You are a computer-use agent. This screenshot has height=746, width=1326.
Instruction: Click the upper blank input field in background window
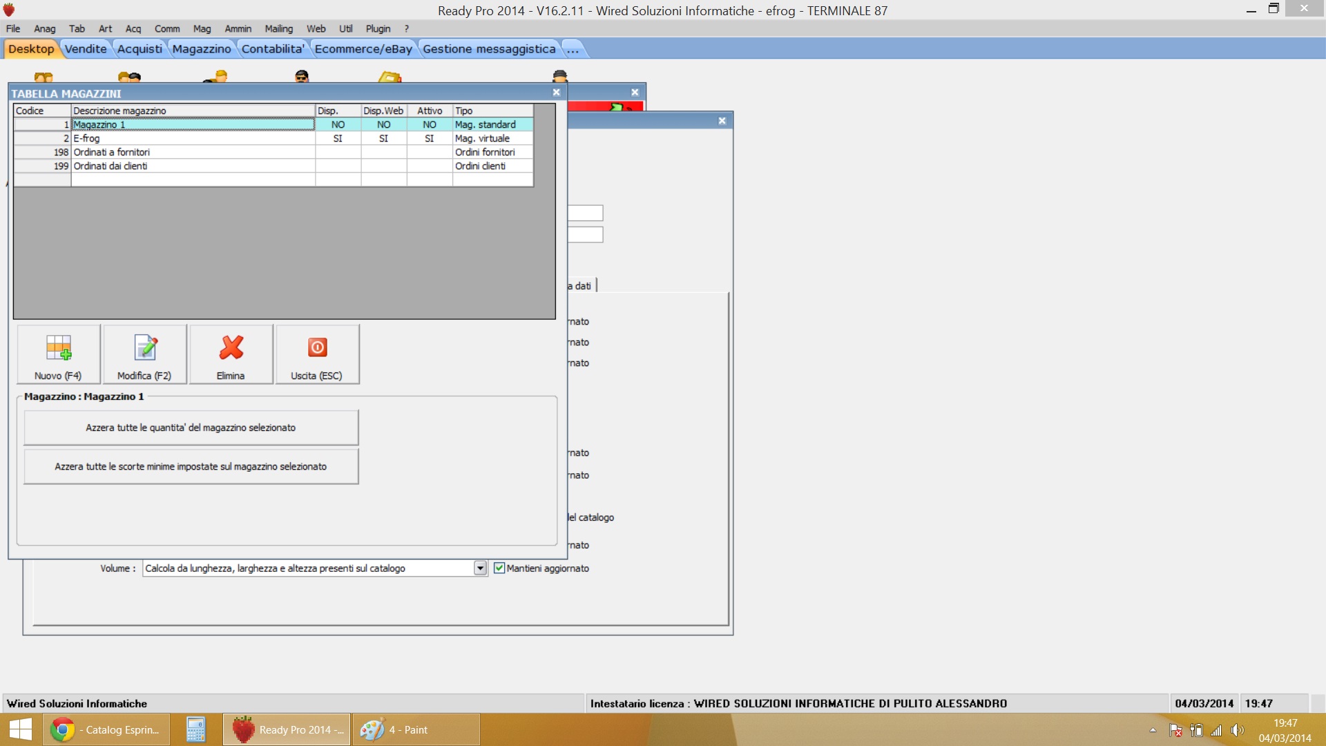pyautogui.click(x=586, y=213)
